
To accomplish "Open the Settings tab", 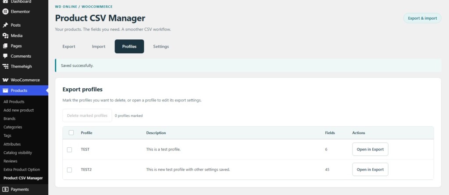I will coord(161,46).
